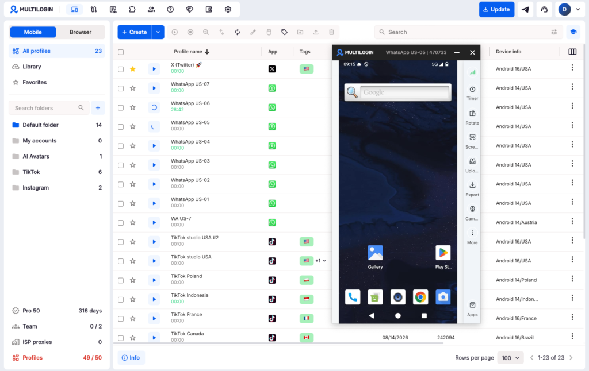Viewport: 589px width, 371px height.
Task: Start the TikTok Poland profile
Action: [x=154, y=280]
